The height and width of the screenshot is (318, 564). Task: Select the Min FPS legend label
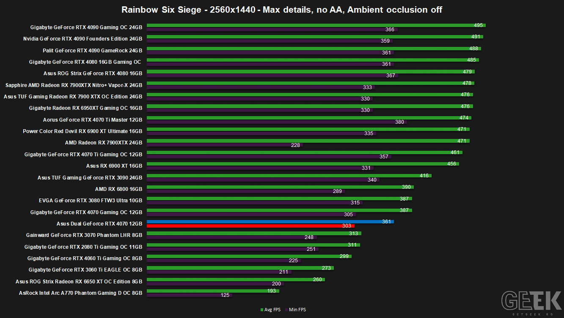297,310
